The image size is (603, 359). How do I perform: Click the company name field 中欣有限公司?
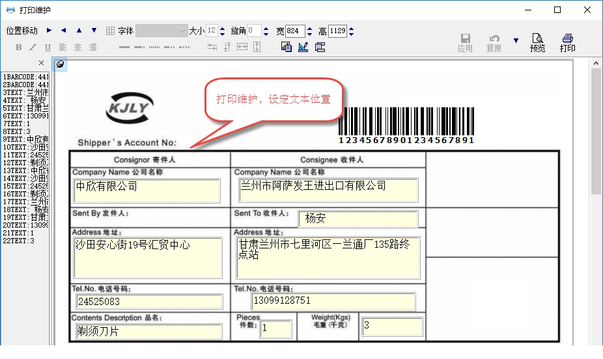(147, 190)
